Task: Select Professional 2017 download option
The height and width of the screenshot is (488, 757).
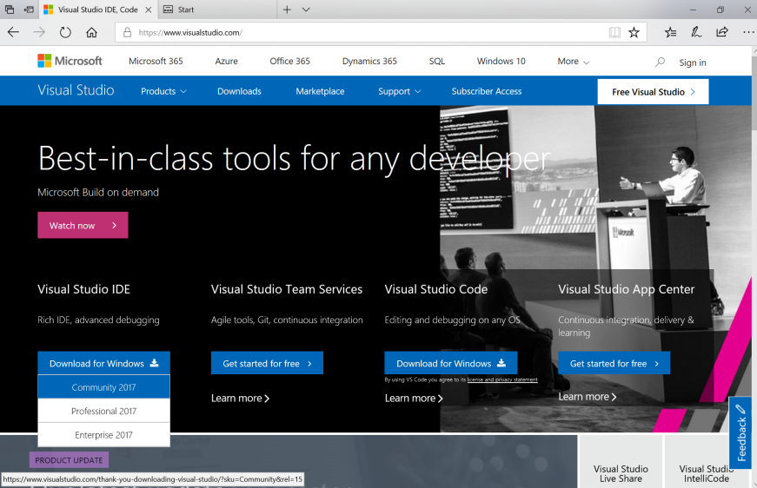Action: pos(103,411)
